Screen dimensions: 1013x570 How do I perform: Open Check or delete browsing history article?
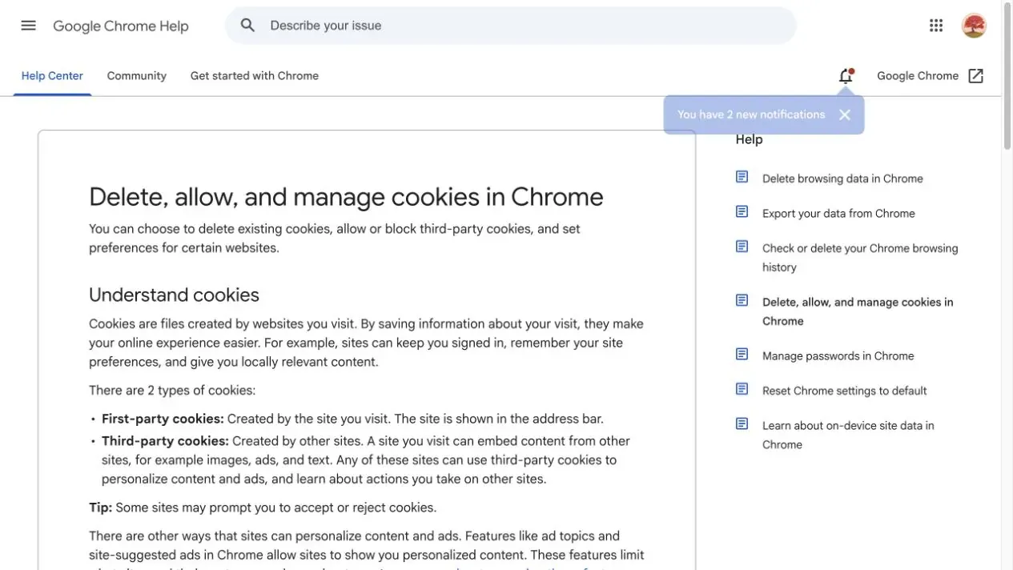pyautogui.click(x=860, y=258)
